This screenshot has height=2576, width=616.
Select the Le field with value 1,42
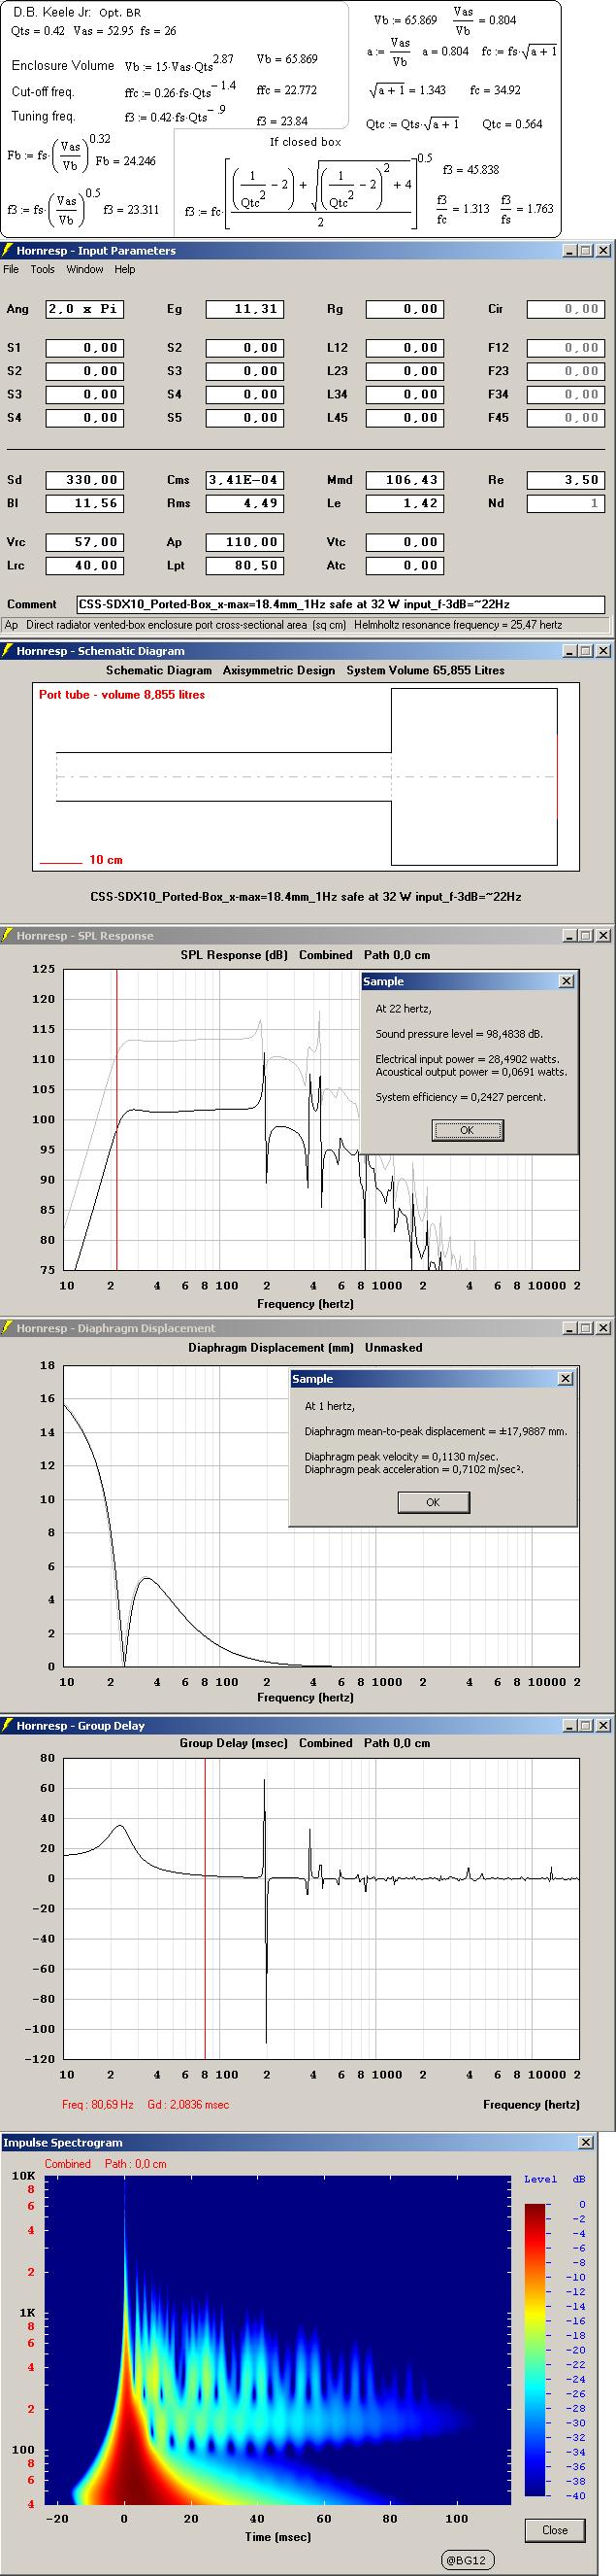point(405,503)
